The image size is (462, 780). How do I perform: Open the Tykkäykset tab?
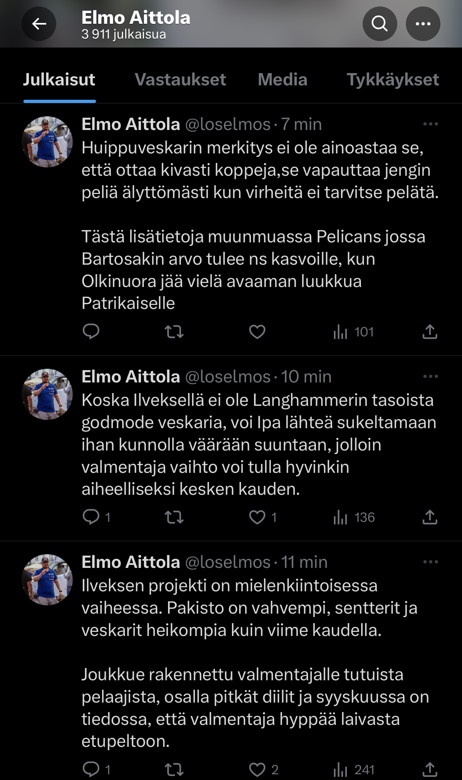coord(393,80)
